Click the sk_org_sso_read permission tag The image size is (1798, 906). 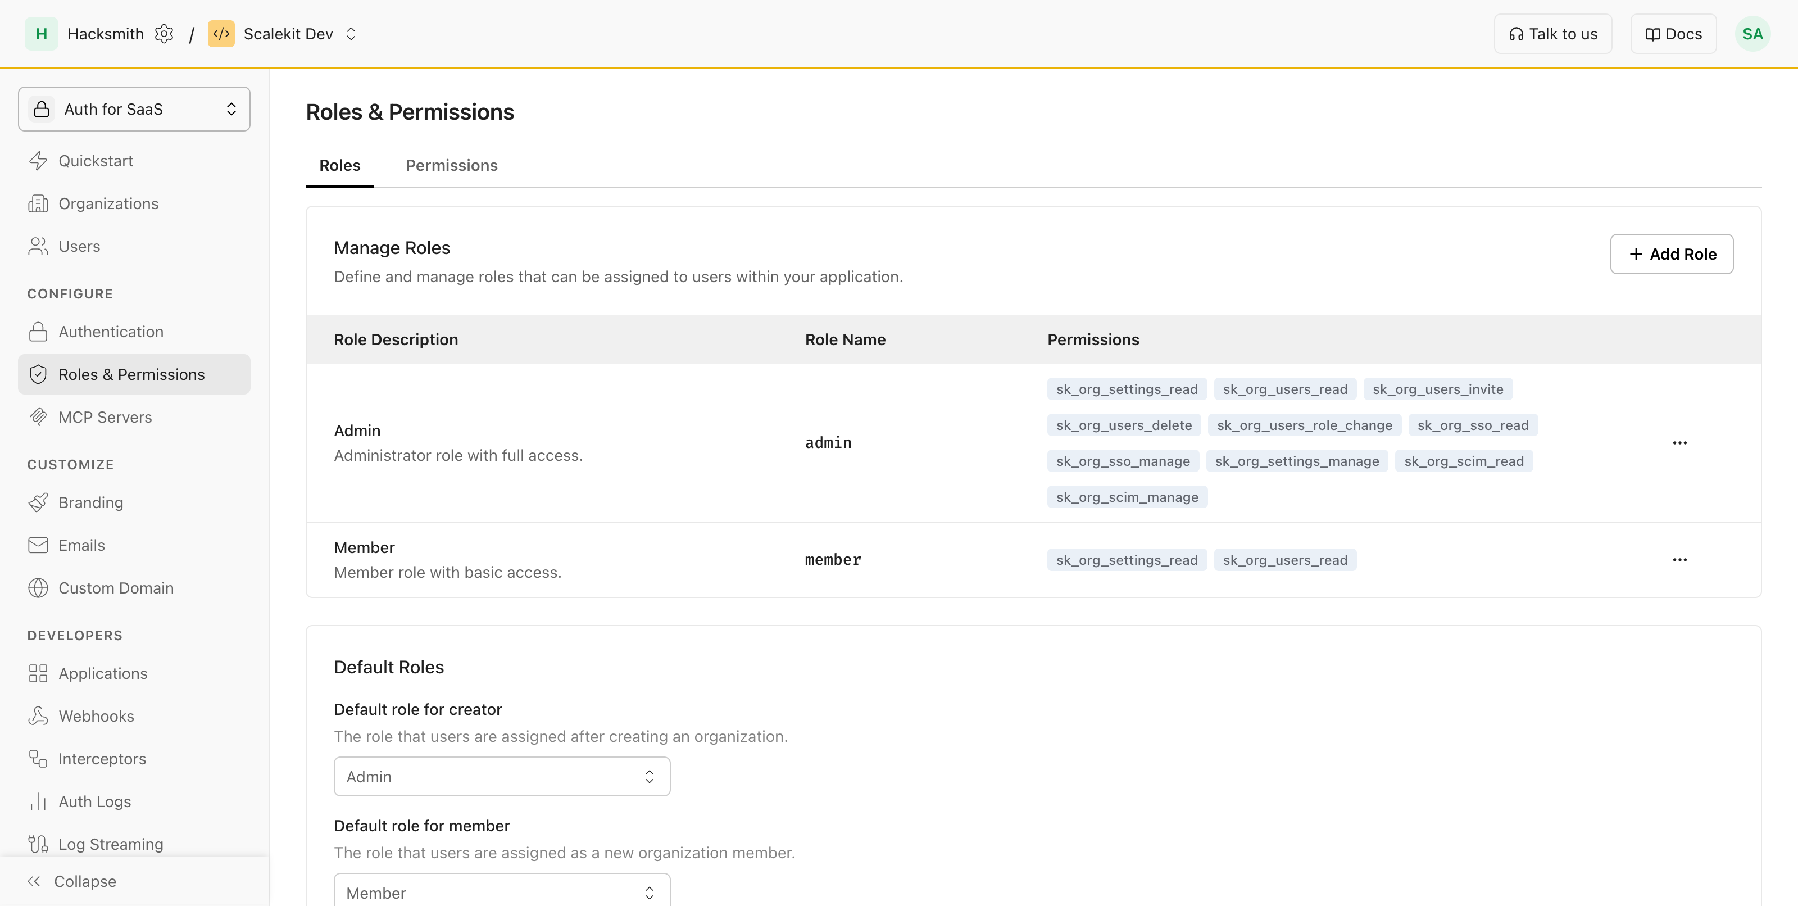coord(1473,425)
